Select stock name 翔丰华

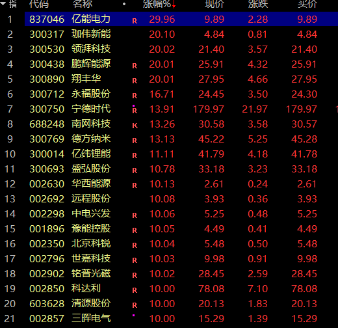coord(86,79)
